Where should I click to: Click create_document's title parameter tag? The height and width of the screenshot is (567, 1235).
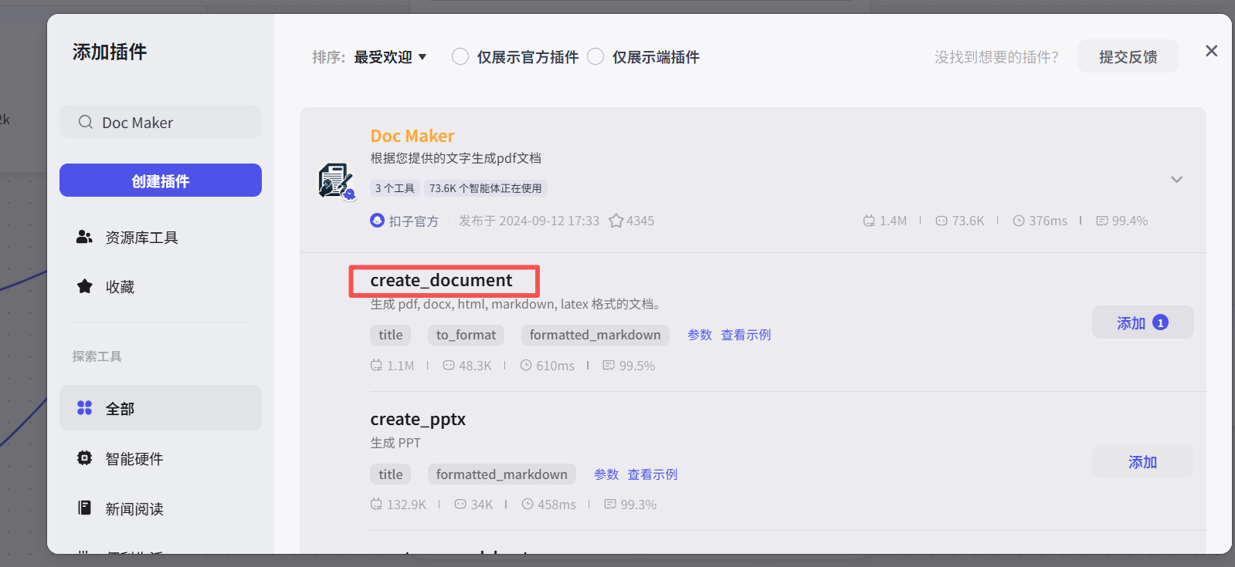tap(391, 335)
